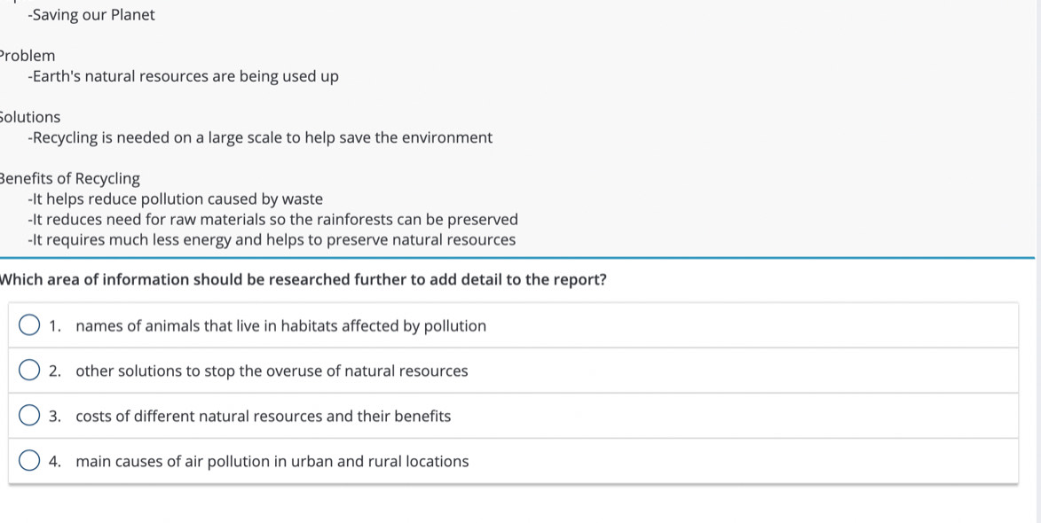Click the number "4." label of last option
Viewport: 1041px width, 523px height.
pyautogui.click(x=55, y=462)
